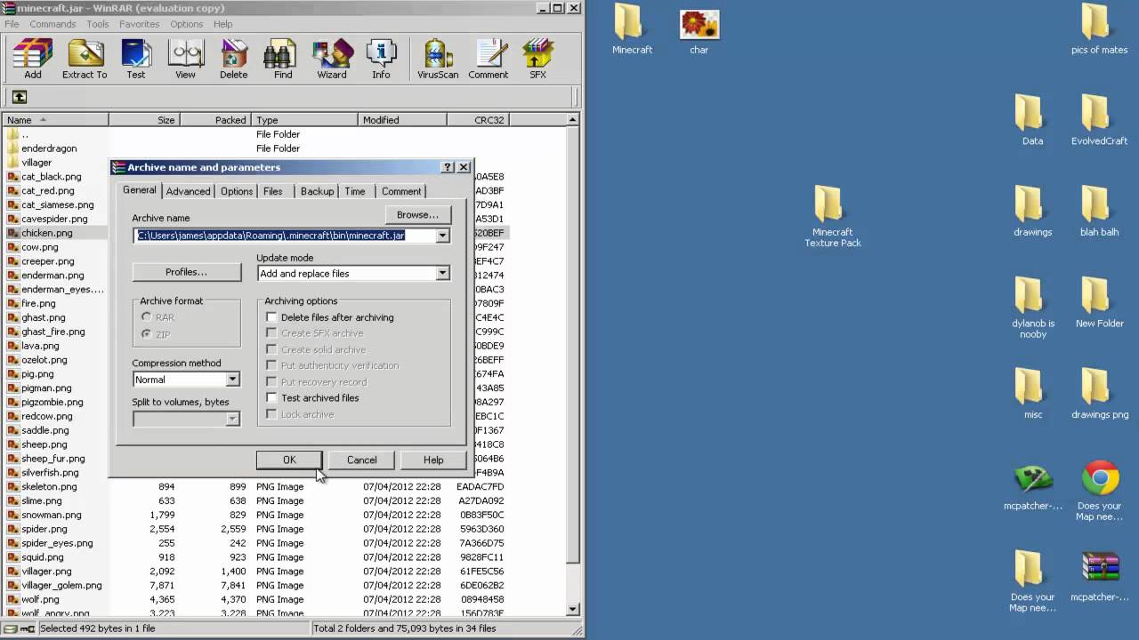Open the Commands menu

(x=53, y=24)
